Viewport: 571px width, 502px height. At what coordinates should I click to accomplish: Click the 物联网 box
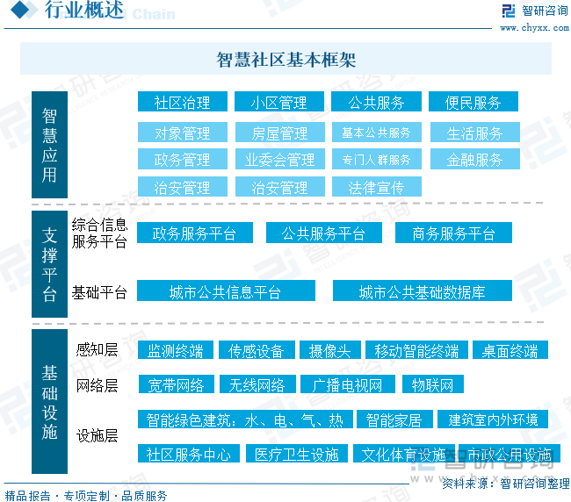[432, 384]
